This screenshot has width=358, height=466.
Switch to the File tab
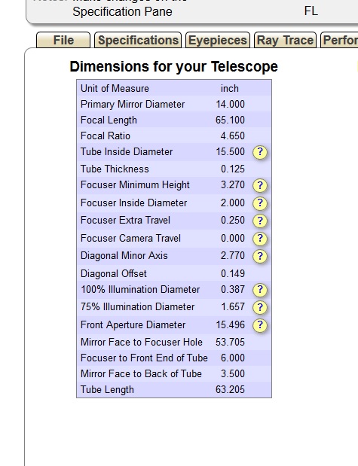pos(63,40)
